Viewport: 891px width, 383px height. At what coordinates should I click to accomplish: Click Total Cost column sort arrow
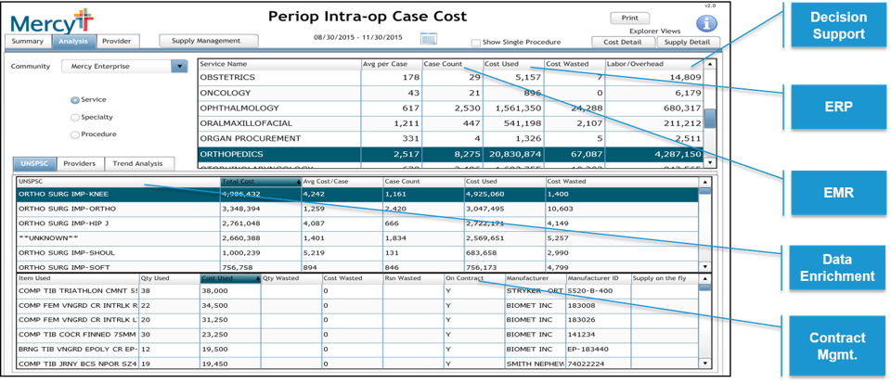pos(297,182)
